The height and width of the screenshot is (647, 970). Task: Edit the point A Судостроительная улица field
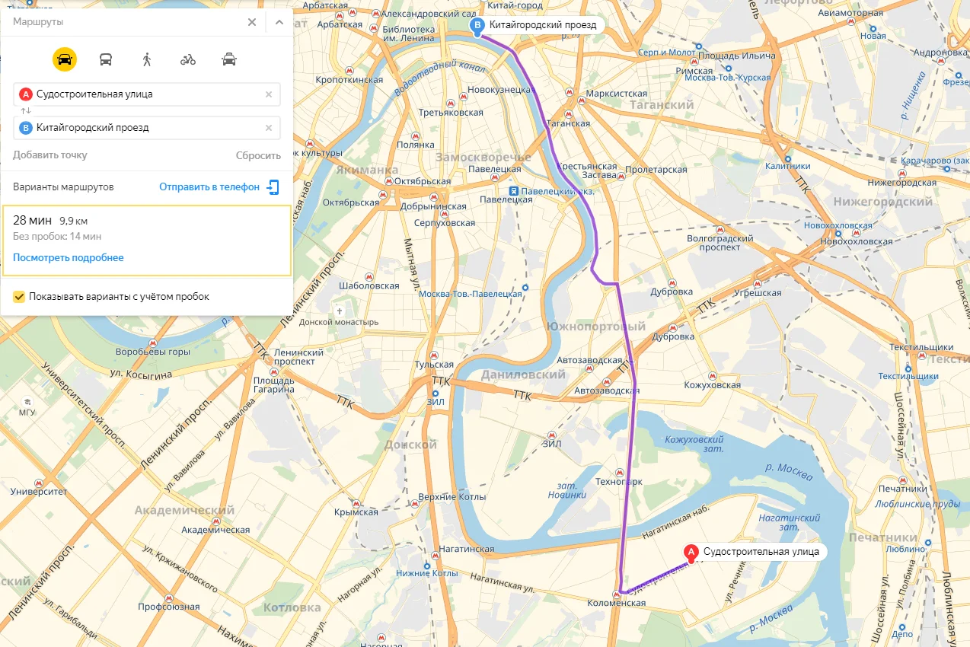(x=147, y=94)
